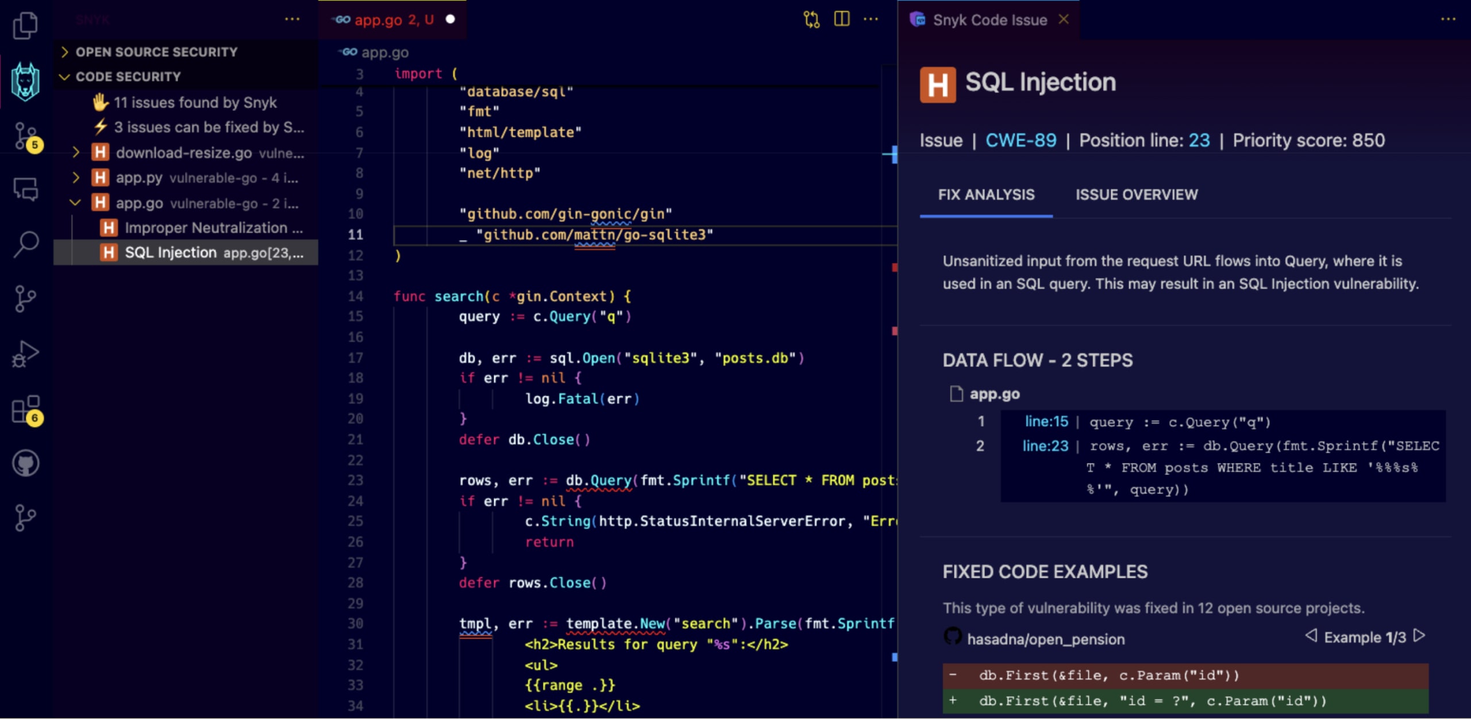This screenshot has height=719, width=1471.
Task: Click the removed db.First red diff line
Action: [x=1185, y=675]
